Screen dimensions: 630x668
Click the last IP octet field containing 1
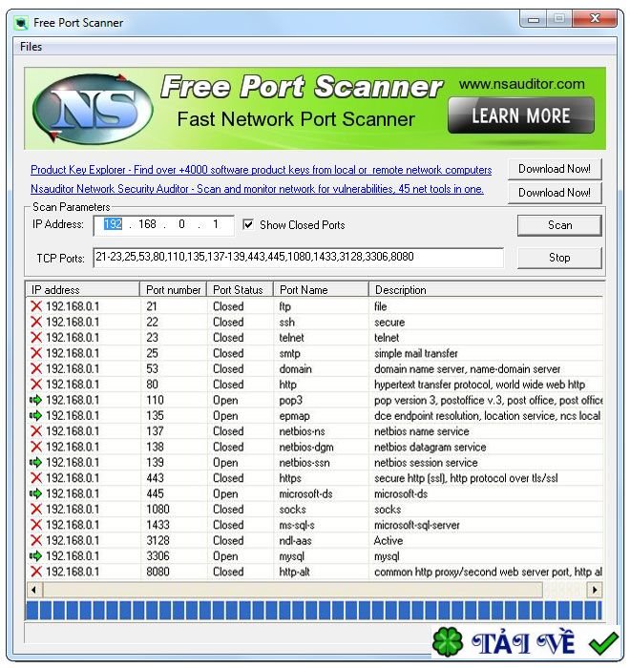coord(216,224)
